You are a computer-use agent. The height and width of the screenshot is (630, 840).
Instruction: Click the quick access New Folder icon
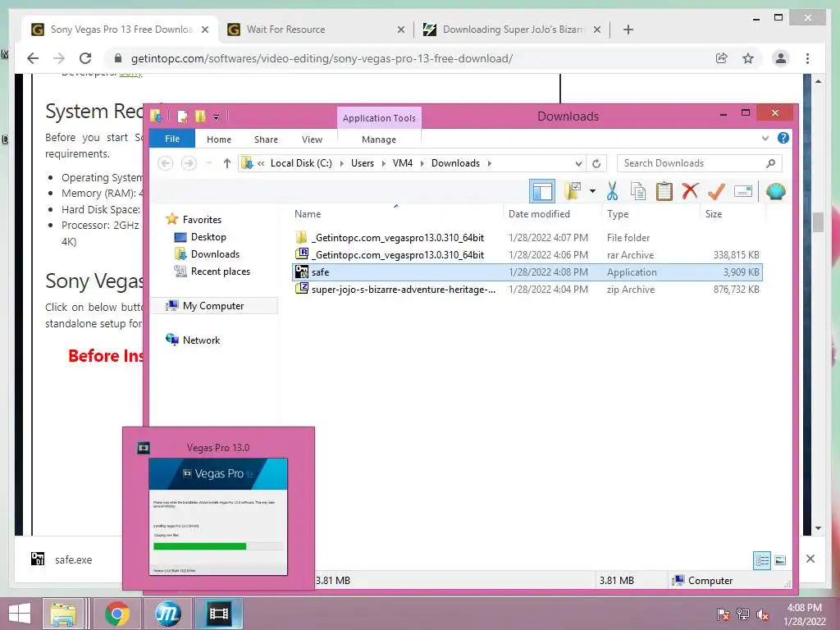pos(200,116)
